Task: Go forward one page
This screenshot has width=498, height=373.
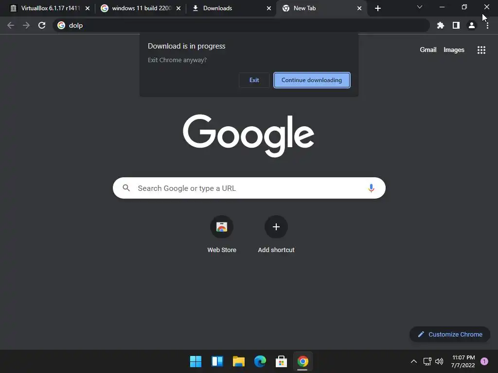Action: point(26,25)
